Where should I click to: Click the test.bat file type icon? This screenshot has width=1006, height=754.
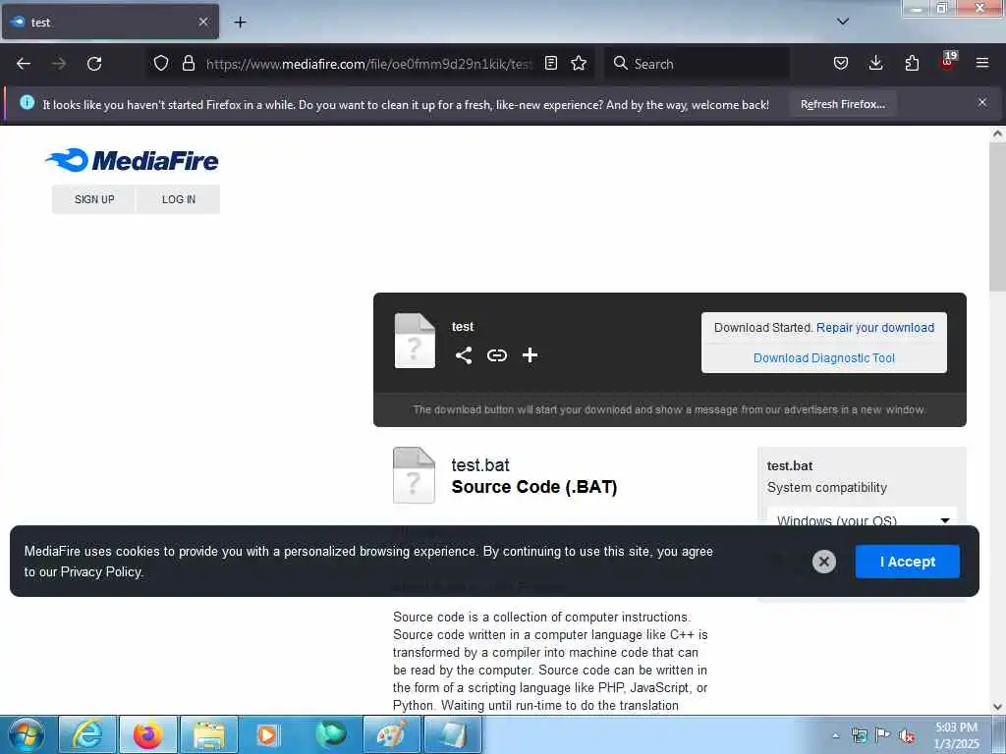click(x=414, y=475)
